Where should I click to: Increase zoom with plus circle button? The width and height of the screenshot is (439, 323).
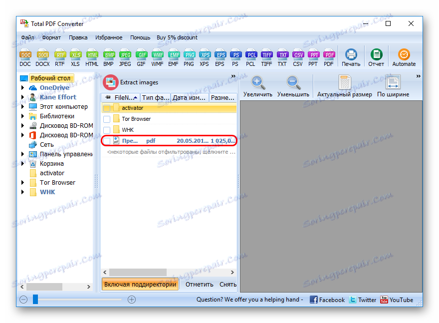(x=132, y=300)
